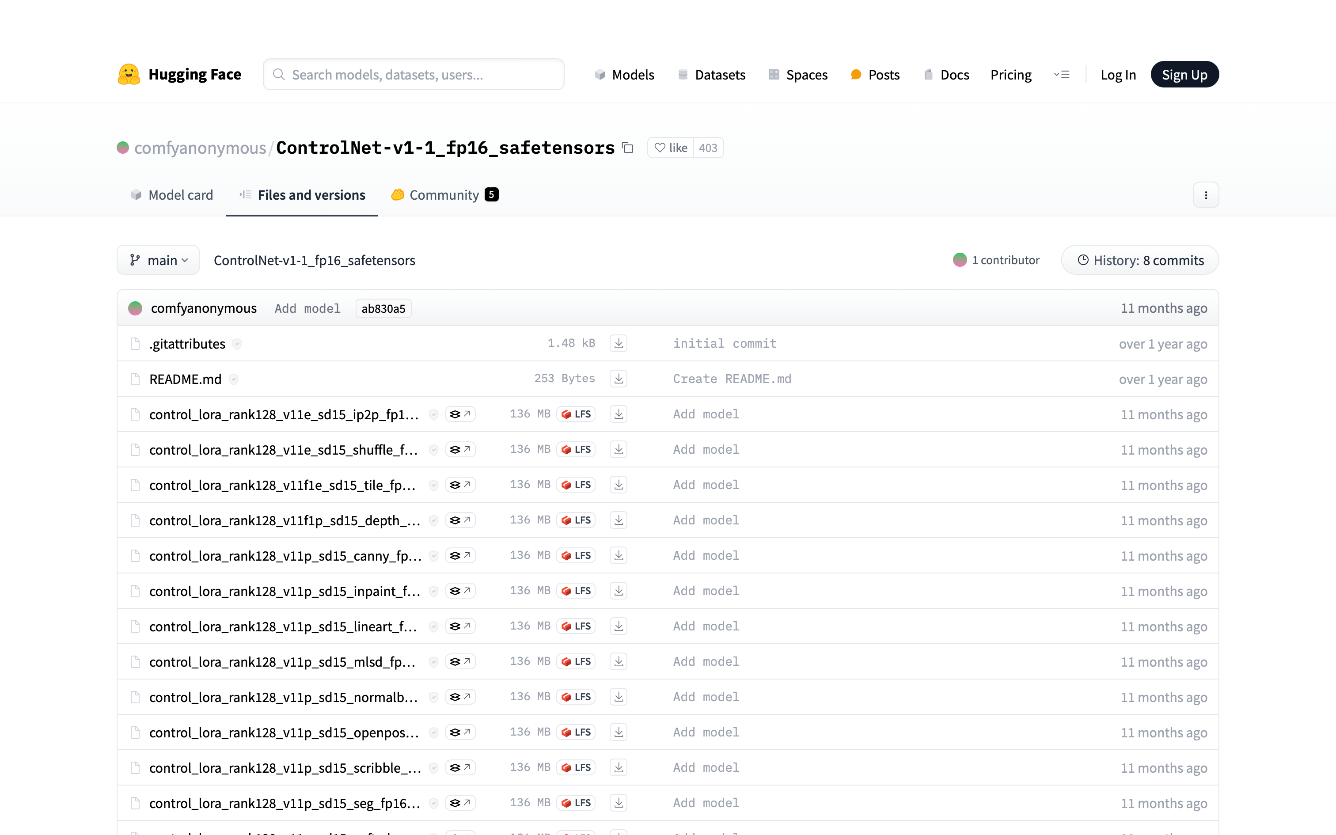Click the LFS badge on the ip2p row

click(x=576, y=414)
